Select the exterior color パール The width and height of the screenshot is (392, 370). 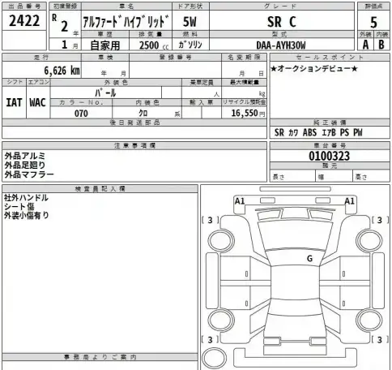pos(105,93)
